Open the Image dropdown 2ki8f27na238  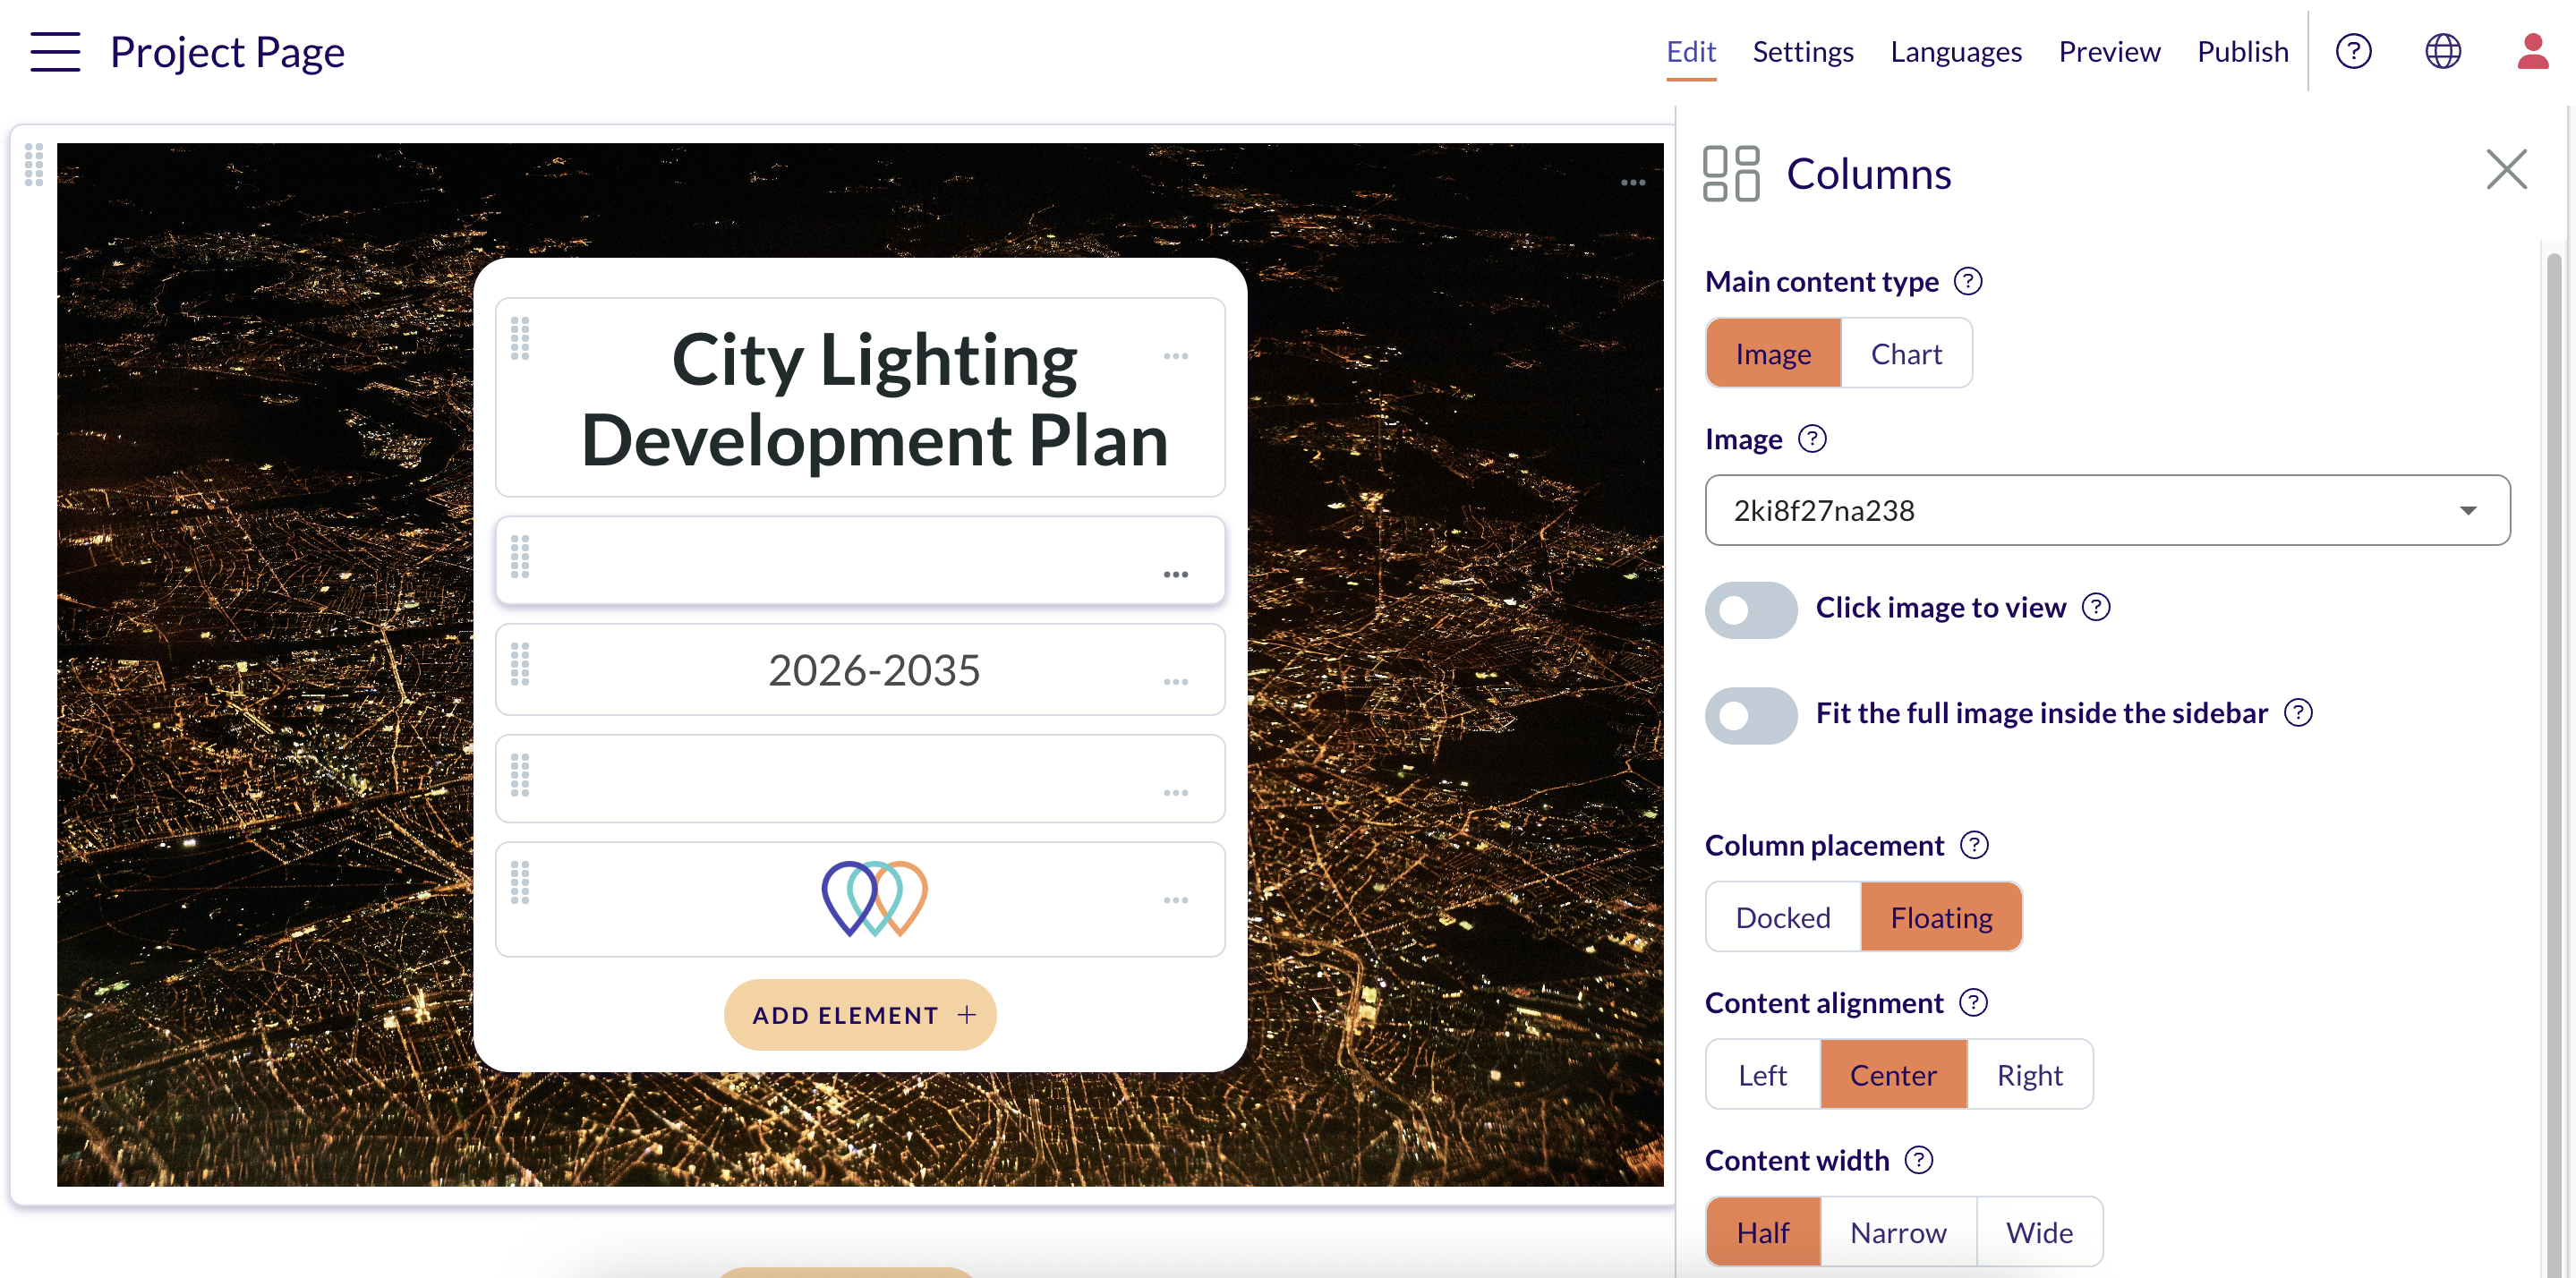point(2107,510)
